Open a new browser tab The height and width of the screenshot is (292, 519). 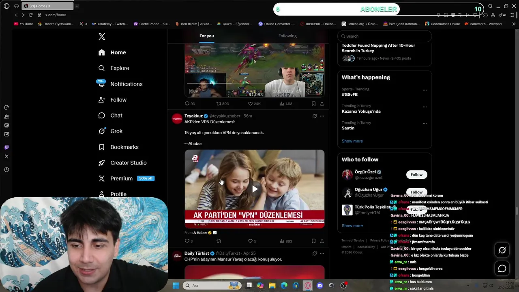click(x=77, y=6)
